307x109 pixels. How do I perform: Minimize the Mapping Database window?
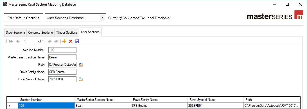[x=275, y=4]
